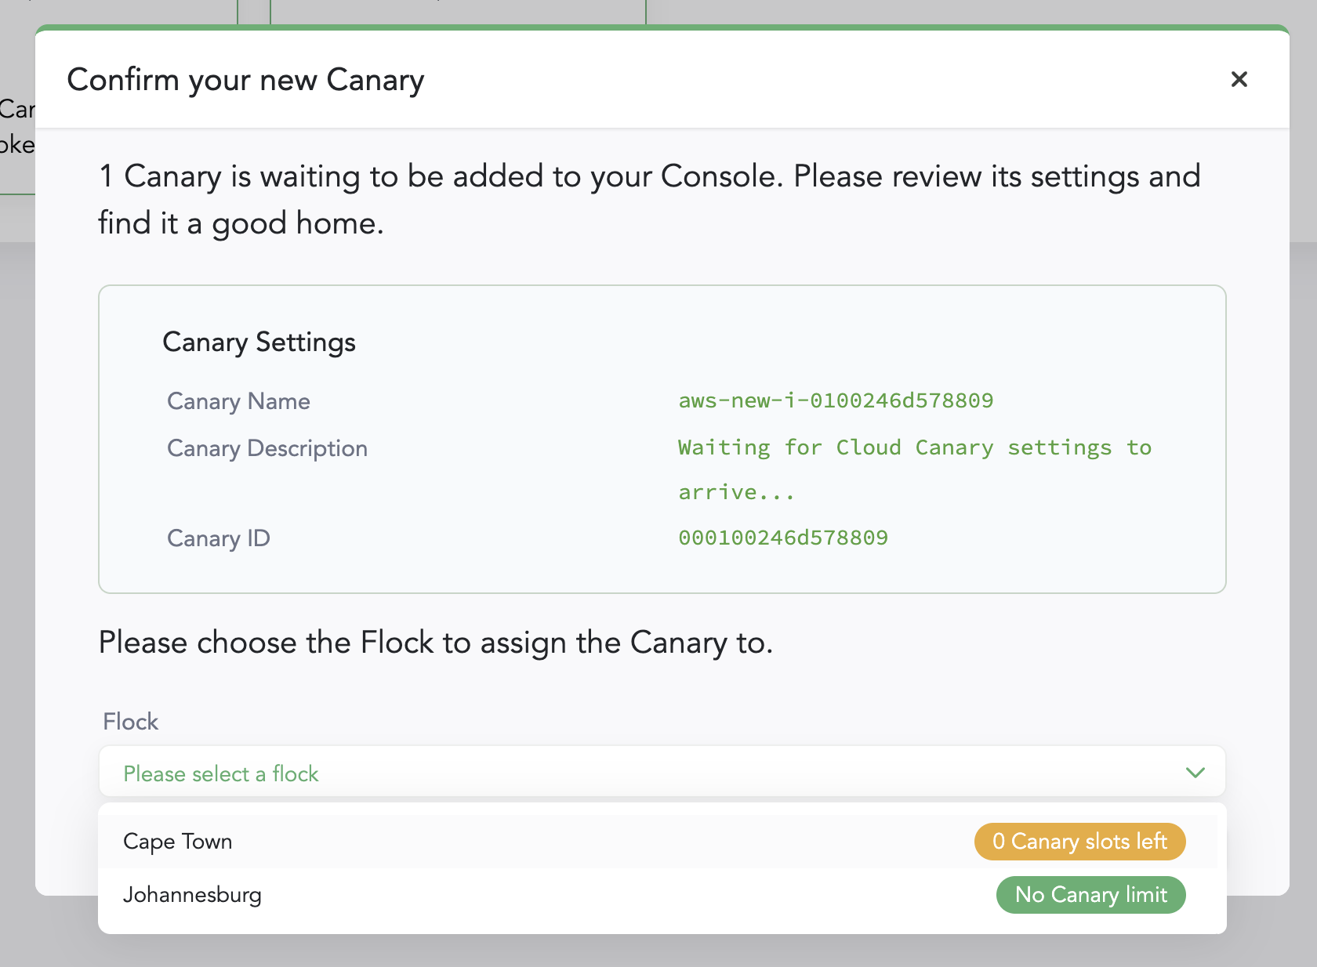Click the '0 Canary slots left' badge
This screenshot has height=967, width=1317.
1079,842
